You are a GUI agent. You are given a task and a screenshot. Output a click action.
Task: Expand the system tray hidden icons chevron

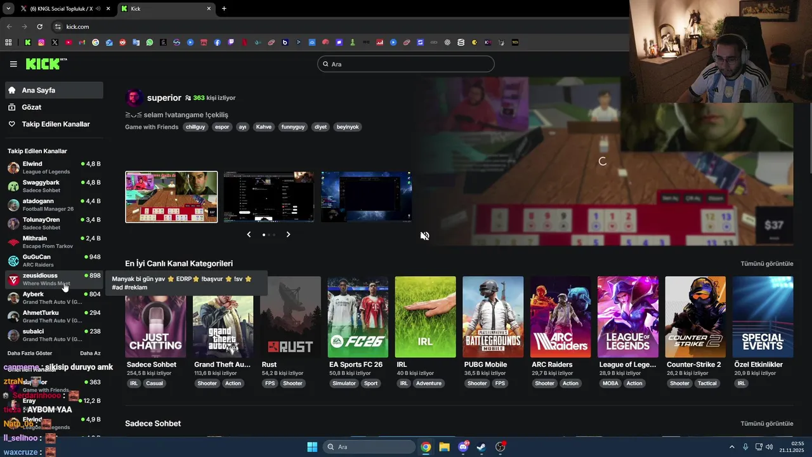pos(731,447)
